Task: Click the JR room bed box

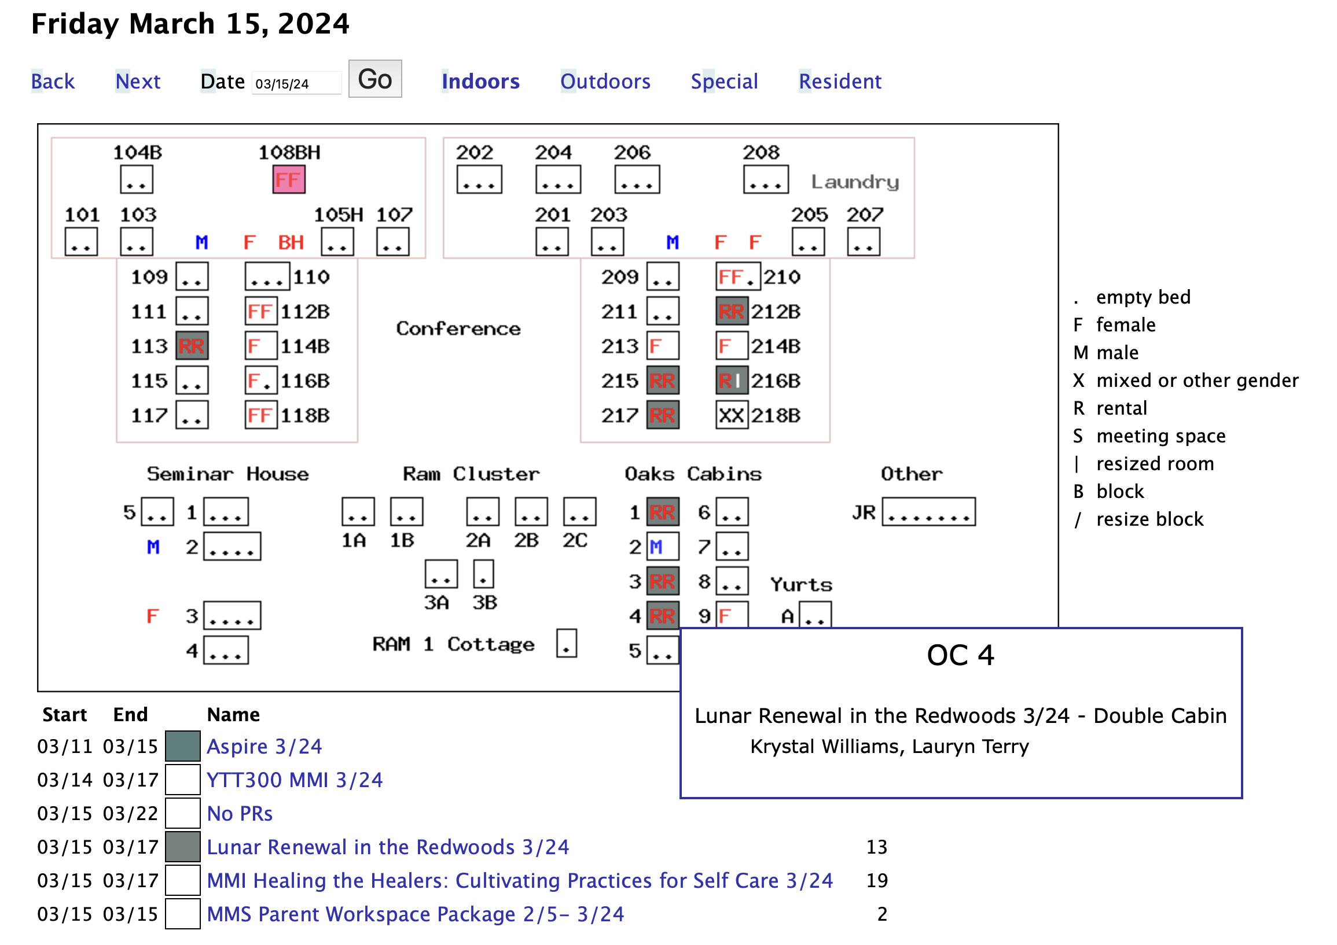Action: click(928, 512)
